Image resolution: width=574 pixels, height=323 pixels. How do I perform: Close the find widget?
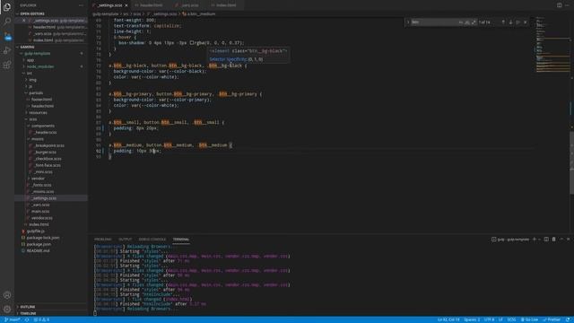click(x=526, y=22)
